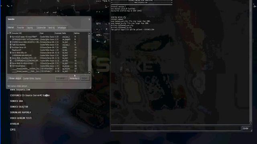This screenshot has height=144, width=257.
Task: Click the Bağlan button in server browser
Action: [85, 78]
